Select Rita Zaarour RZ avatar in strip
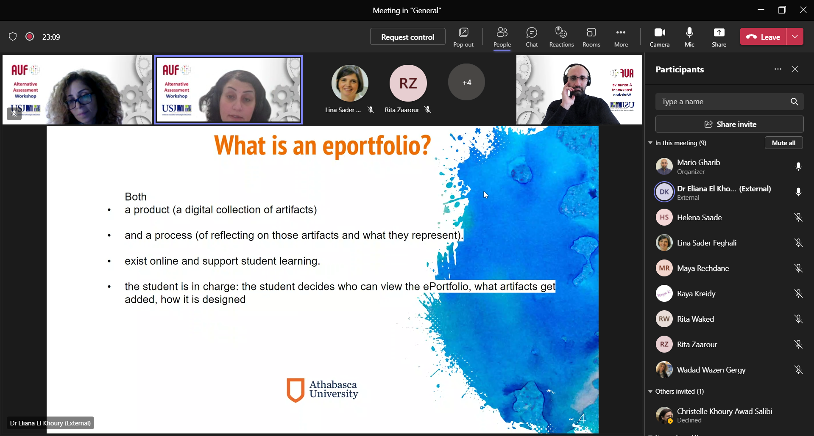Screen dimensions: 814x436 (x=408, y=83)
